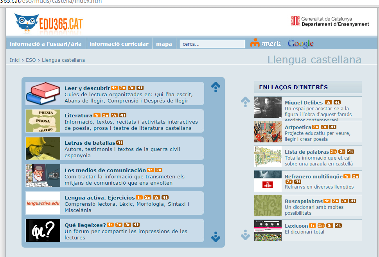Open the 'Miguel Delibes' interest link
Image resolution: width=379 pixels, height=257 pixels.
coord(304,102)
